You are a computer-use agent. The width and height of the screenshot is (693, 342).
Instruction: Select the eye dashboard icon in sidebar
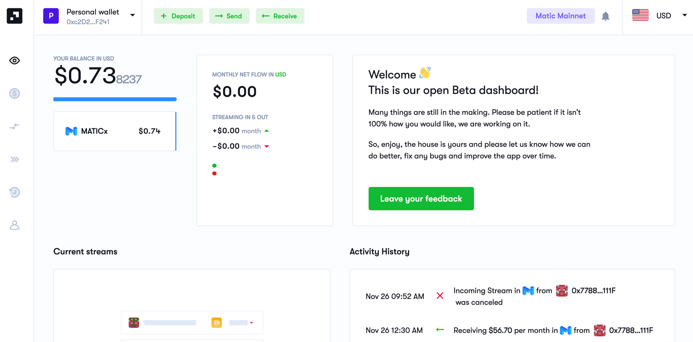14,61
